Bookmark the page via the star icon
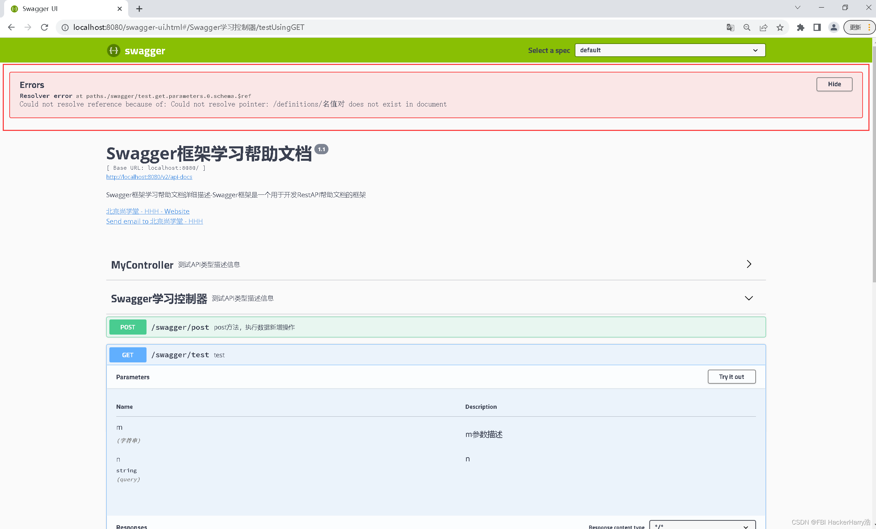 pos(780,27)
